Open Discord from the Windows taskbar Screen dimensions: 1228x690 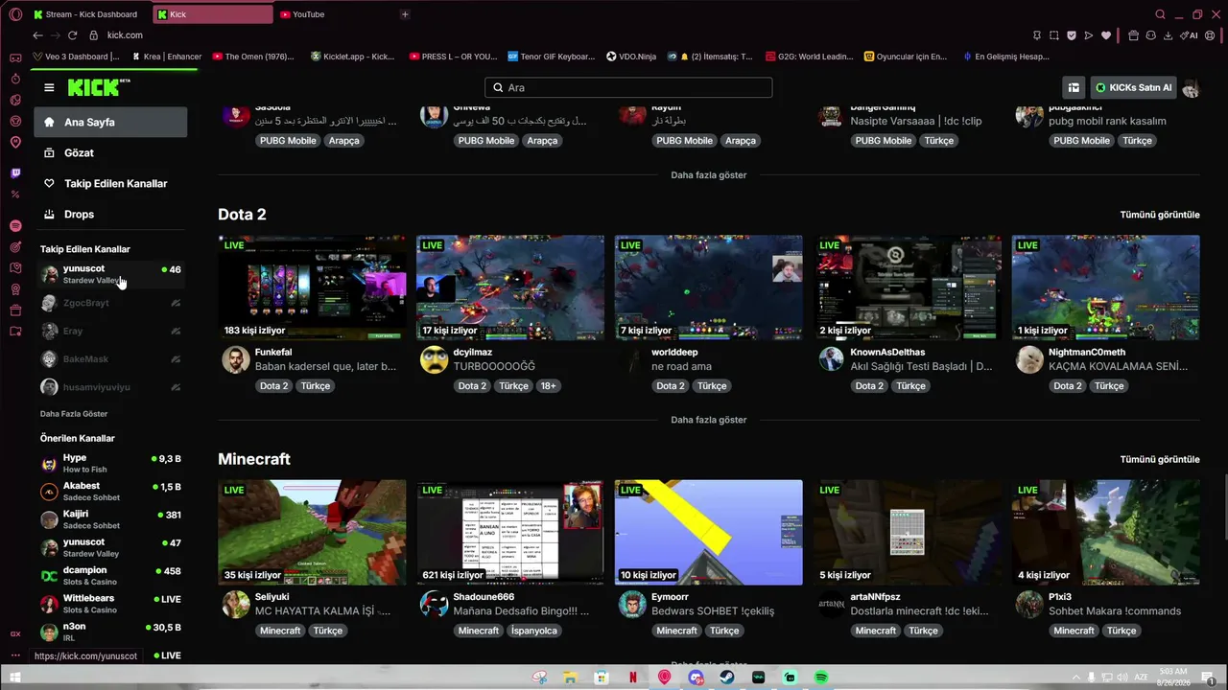(x=696, y=678)
